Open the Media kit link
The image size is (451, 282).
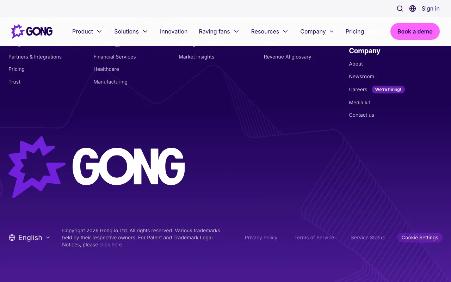click(359, 103)
